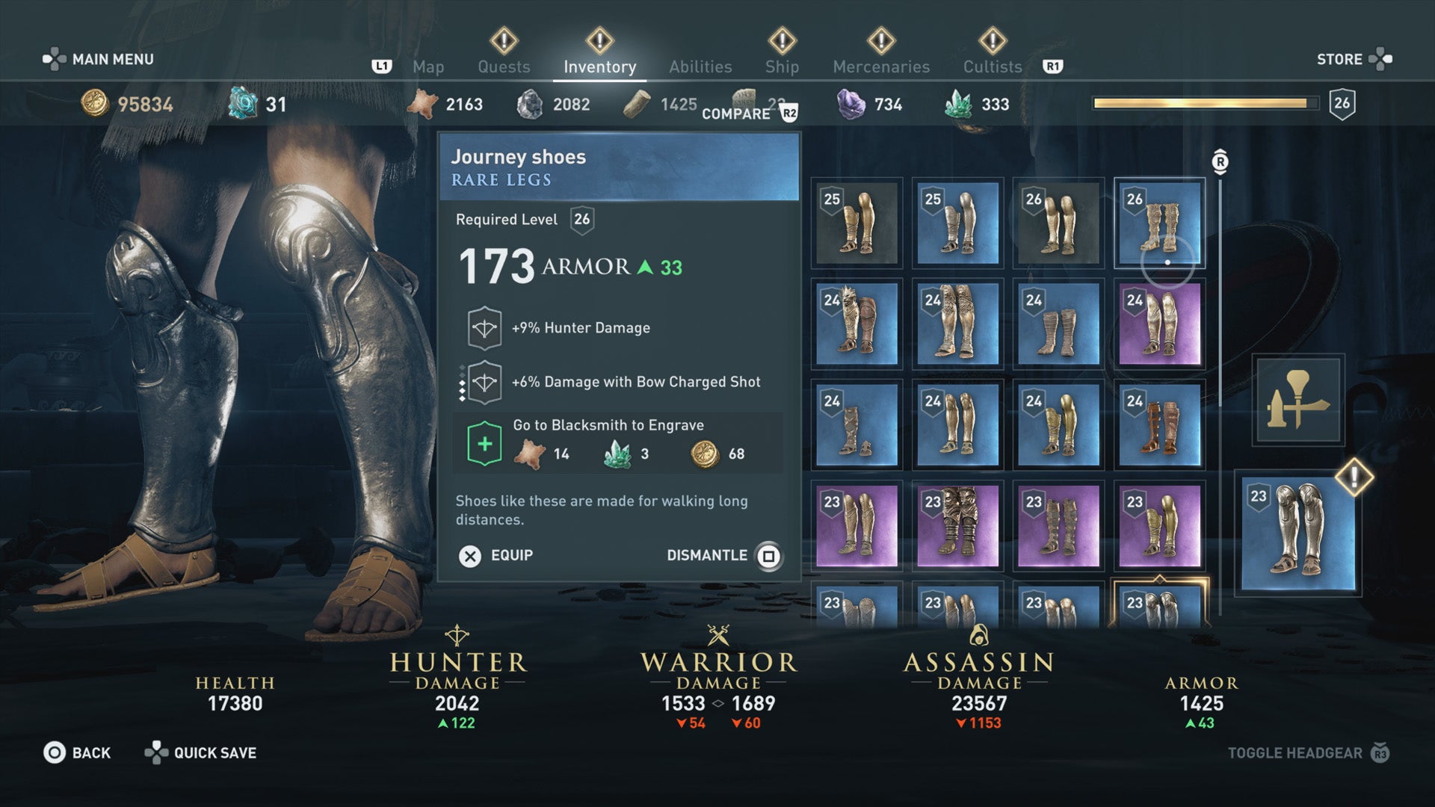Open the Mercenaries tab
Screen dimensions: 1435x807
point(881,67)
